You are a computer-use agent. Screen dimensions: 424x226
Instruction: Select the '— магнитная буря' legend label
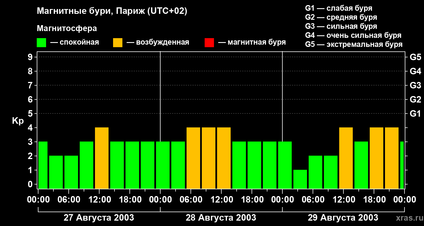(252, 43)
